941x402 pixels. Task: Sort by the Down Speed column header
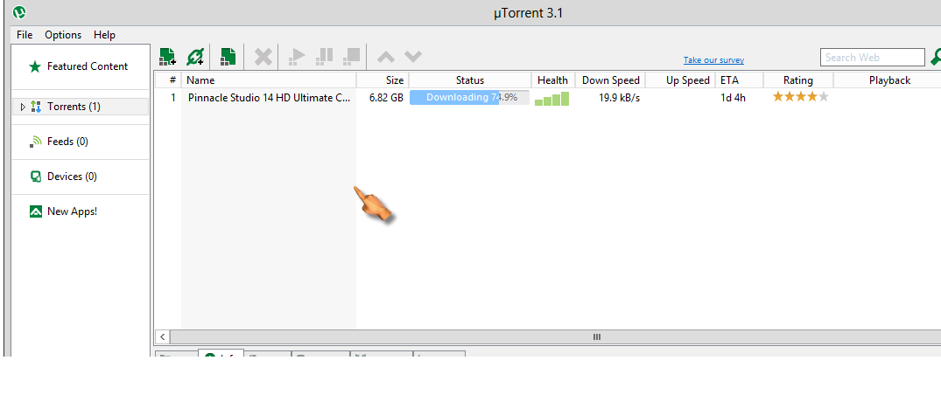tap(610, 80)
